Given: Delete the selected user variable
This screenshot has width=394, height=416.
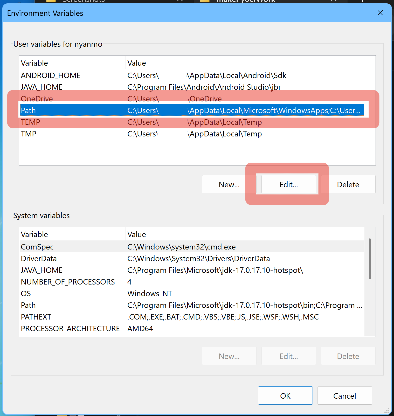Looking at the screenshot, I should coord(348,184).
